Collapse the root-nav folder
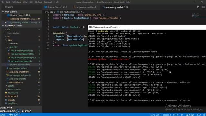Viewport: 206px width, 116px height. coord(13,47)
